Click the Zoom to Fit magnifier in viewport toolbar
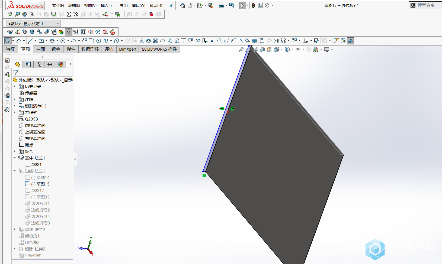Screen dimensions: 442x264 click(x=241, y=50)
